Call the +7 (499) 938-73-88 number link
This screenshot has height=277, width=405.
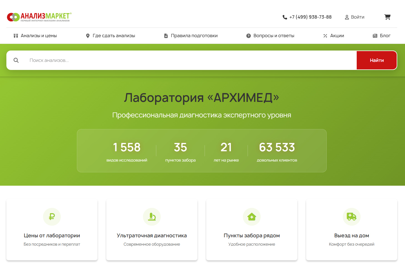307,17
